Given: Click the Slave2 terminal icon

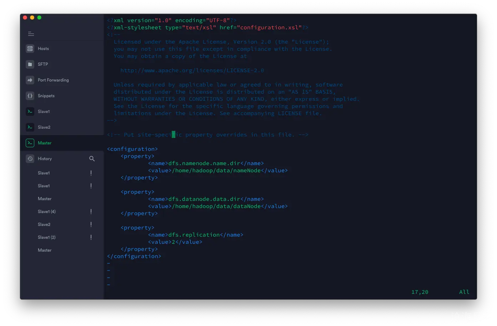Looking at the screenshot, I should pyautogui.click(x=30, y=127).
